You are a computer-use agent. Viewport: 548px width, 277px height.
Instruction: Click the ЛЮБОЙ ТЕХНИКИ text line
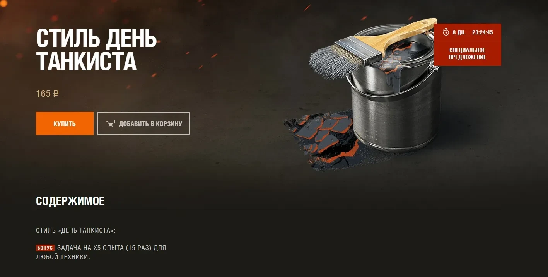[x=63, y=257]
